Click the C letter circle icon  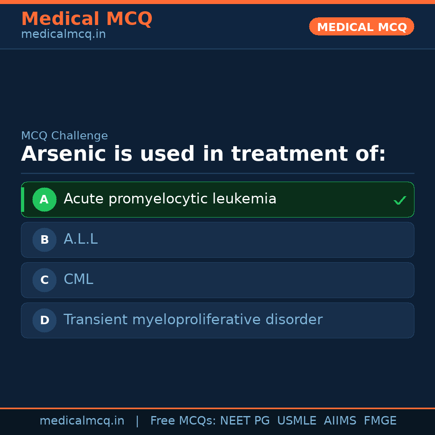pos(44,280)
